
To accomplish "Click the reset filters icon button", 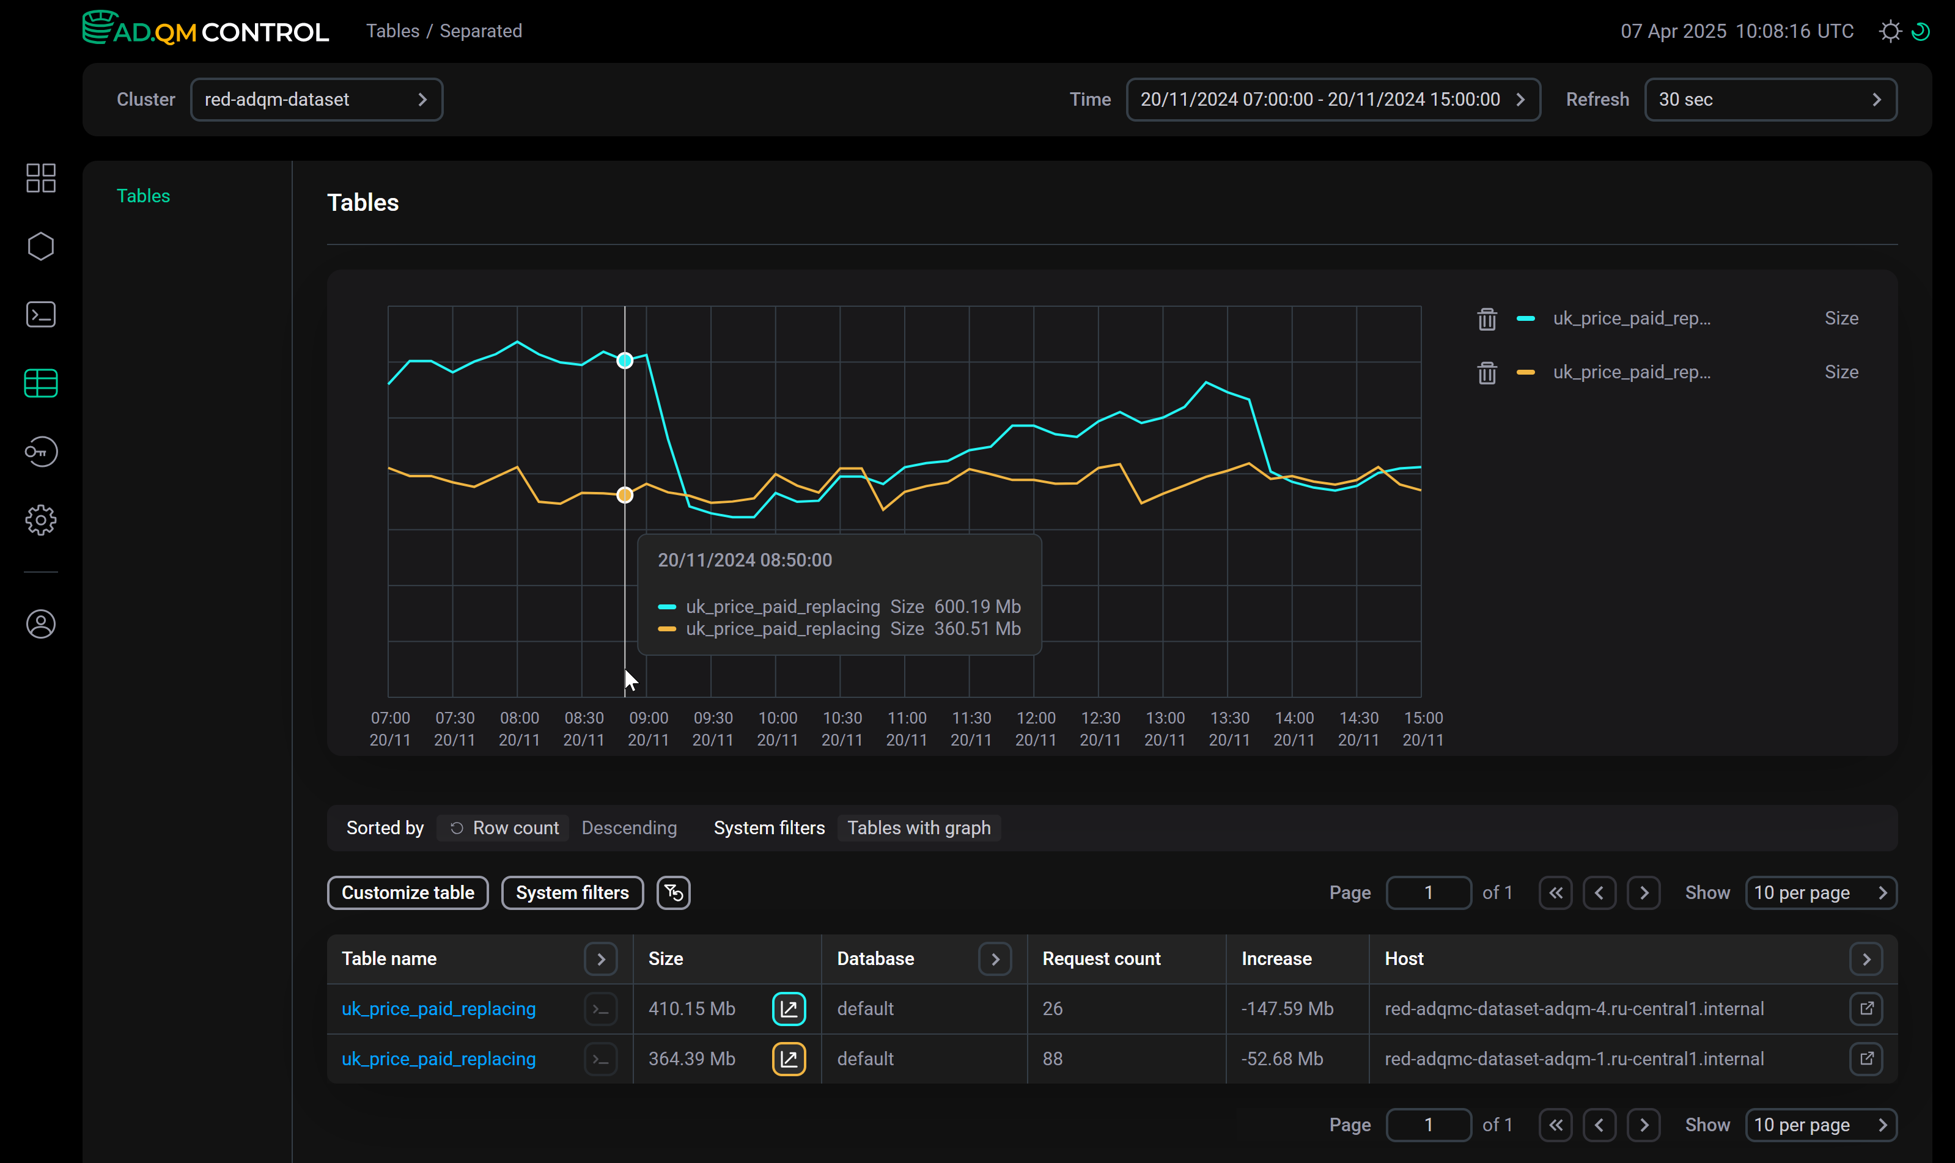I will (x=673, y=893).
